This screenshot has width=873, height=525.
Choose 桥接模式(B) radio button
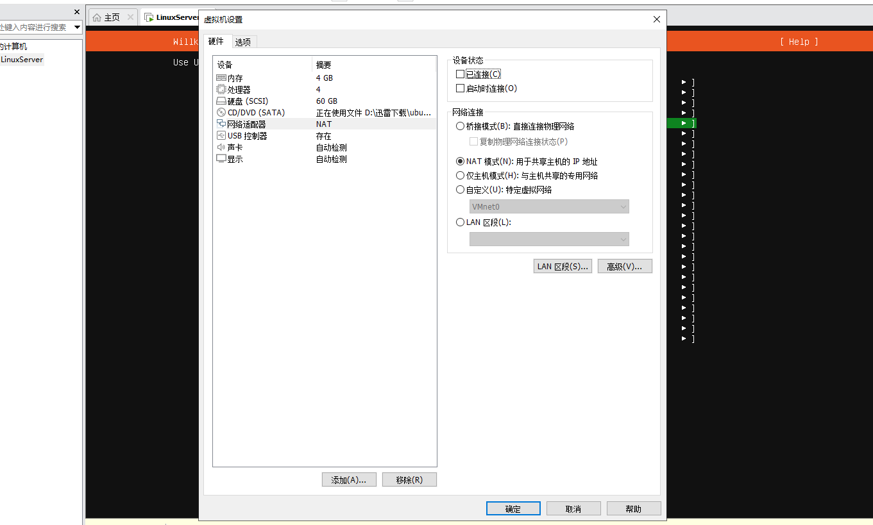pyautogui.click(x=460, y=126)
